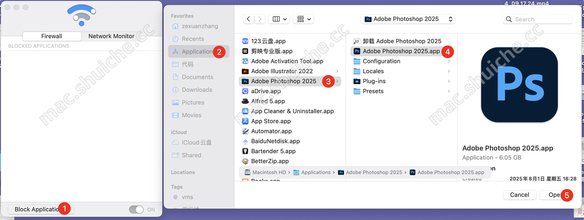Go forward with the right arrow button
Viewport: 584px width, 220px height.
coord(260,19)
